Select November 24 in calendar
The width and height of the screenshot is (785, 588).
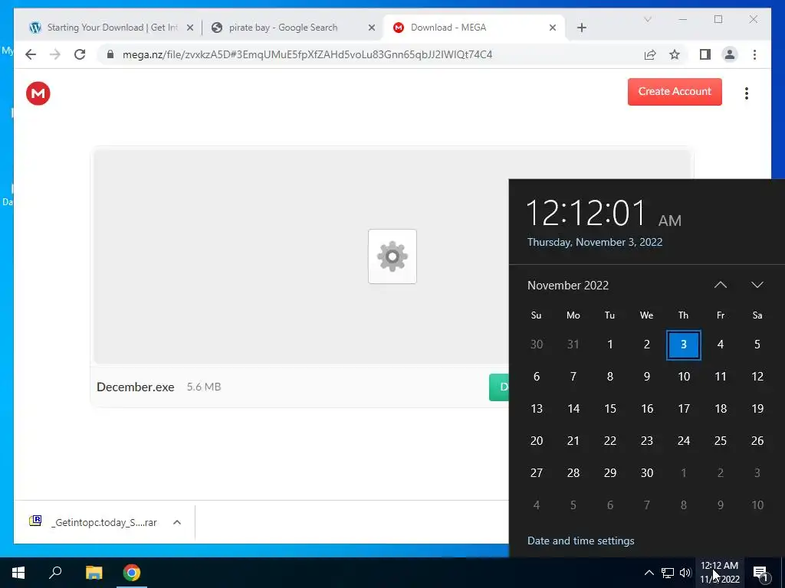click(x=683, y=440)
